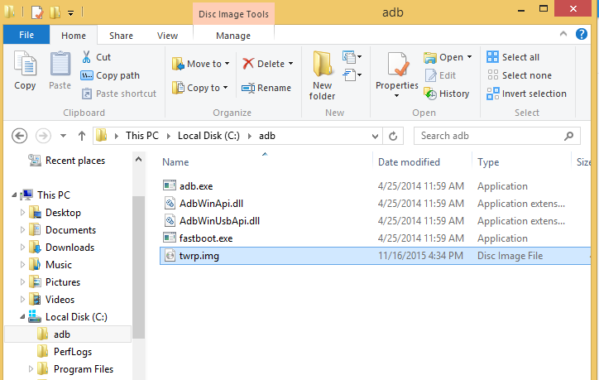Refresh the adb folder view

(x=393, y=136)
